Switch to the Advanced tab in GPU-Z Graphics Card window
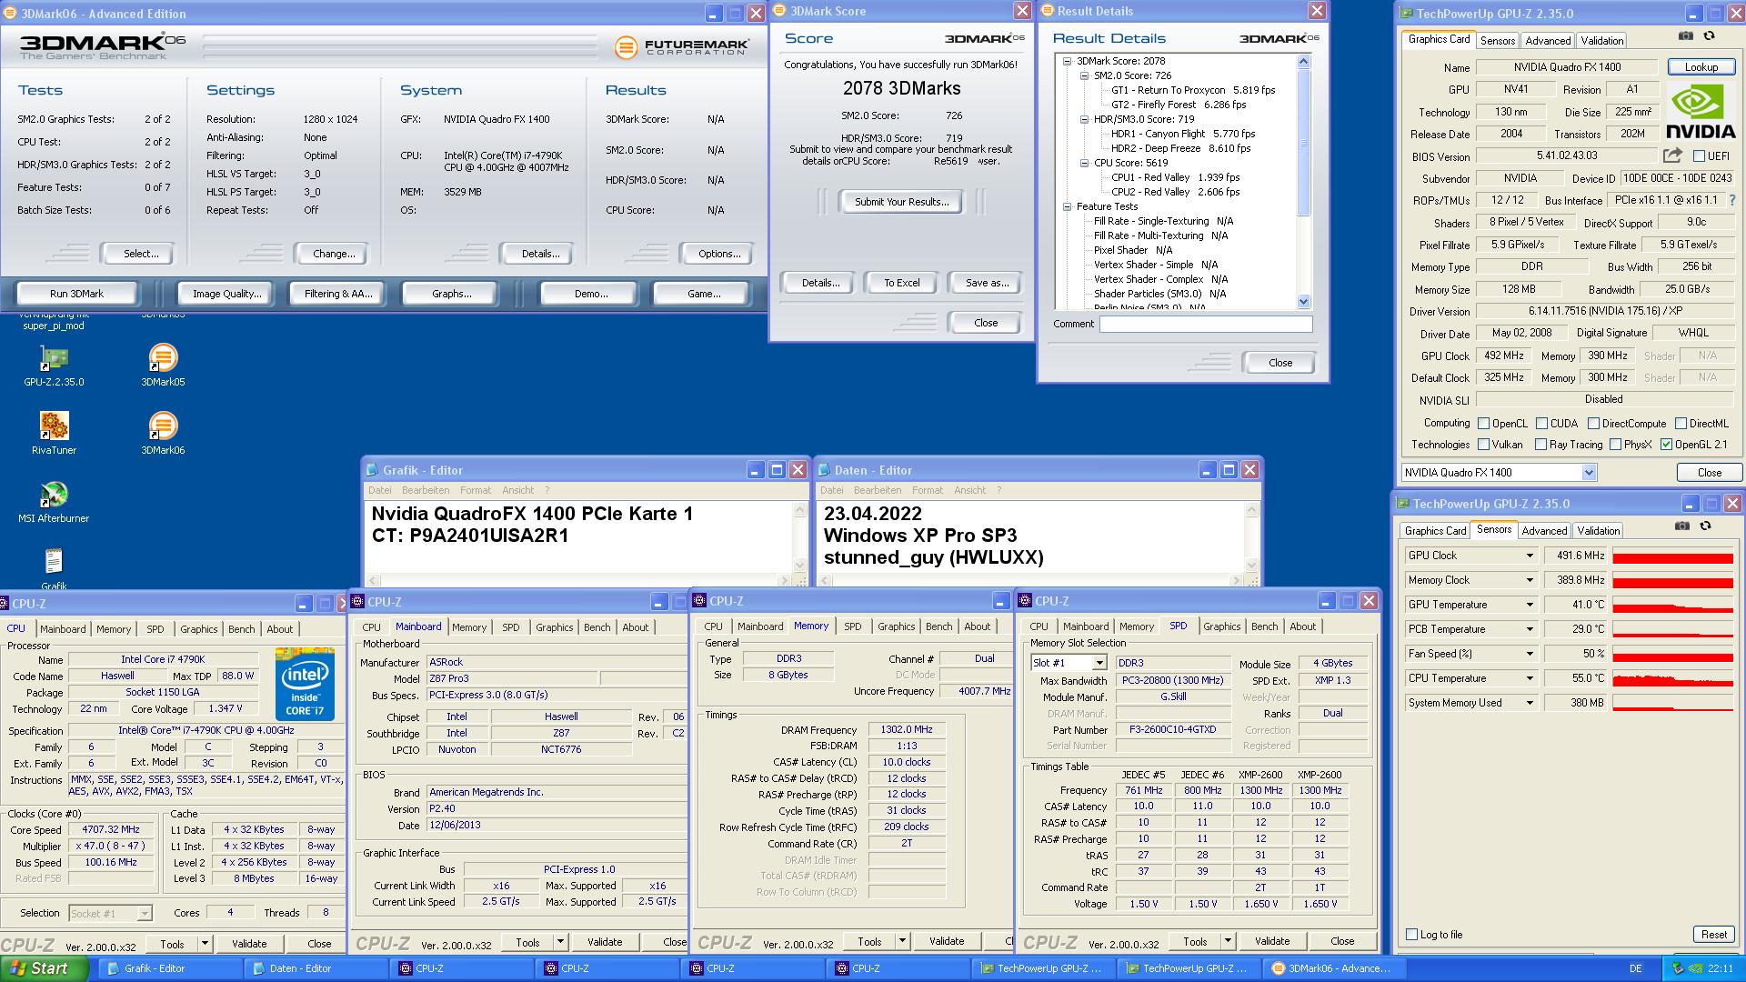 1548,41
